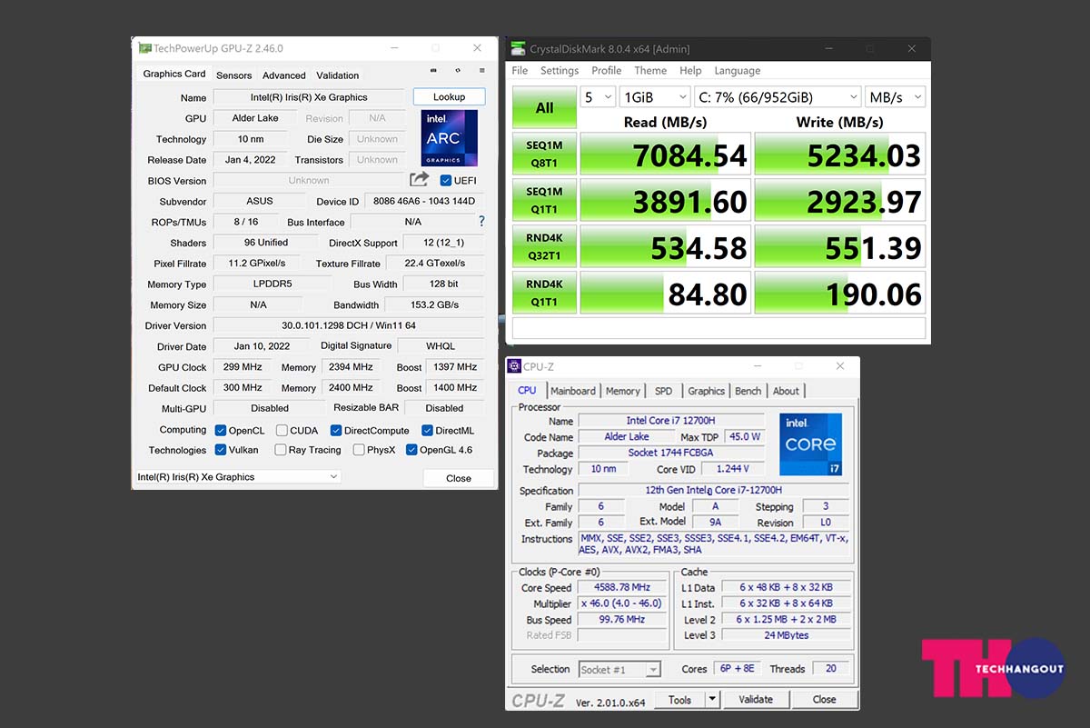This screenshot has width=1090, height=728.
Task: Toggle the PhysX checkbox
Action: tap(359, 450)
